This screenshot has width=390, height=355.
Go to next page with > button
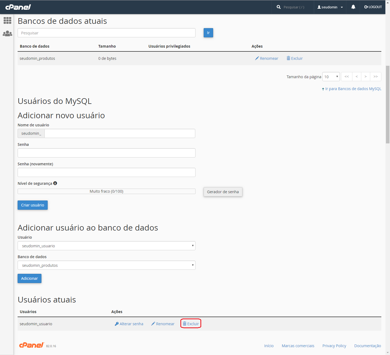(366, 77)
